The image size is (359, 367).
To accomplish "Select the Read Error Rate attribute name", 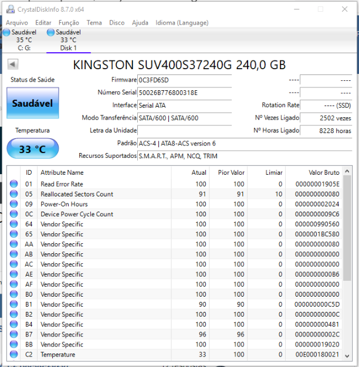I will 62,184.
